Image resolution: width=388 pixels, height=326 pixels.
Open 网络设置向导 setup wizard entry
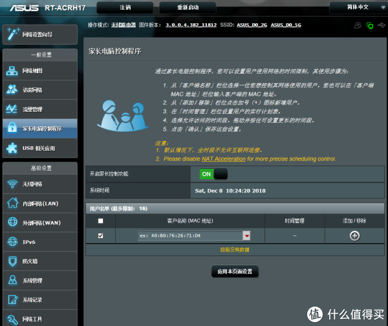(x=40, y=34)
